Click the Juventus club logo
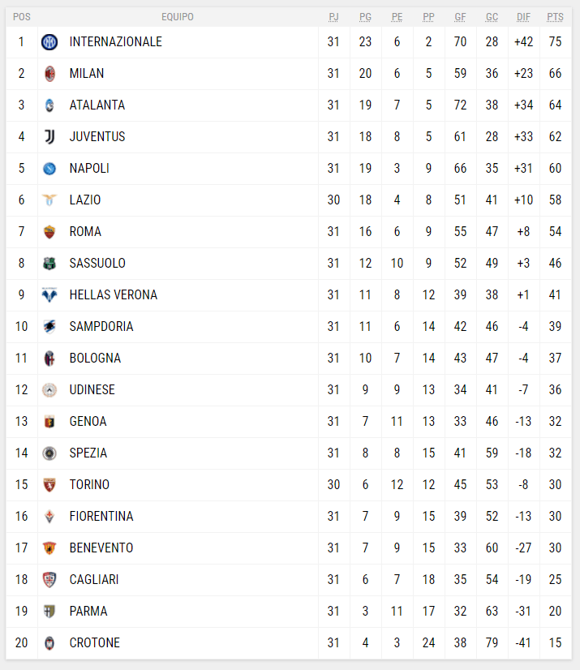This screenshot has width=580, height=670. click(x=49, y=137)
